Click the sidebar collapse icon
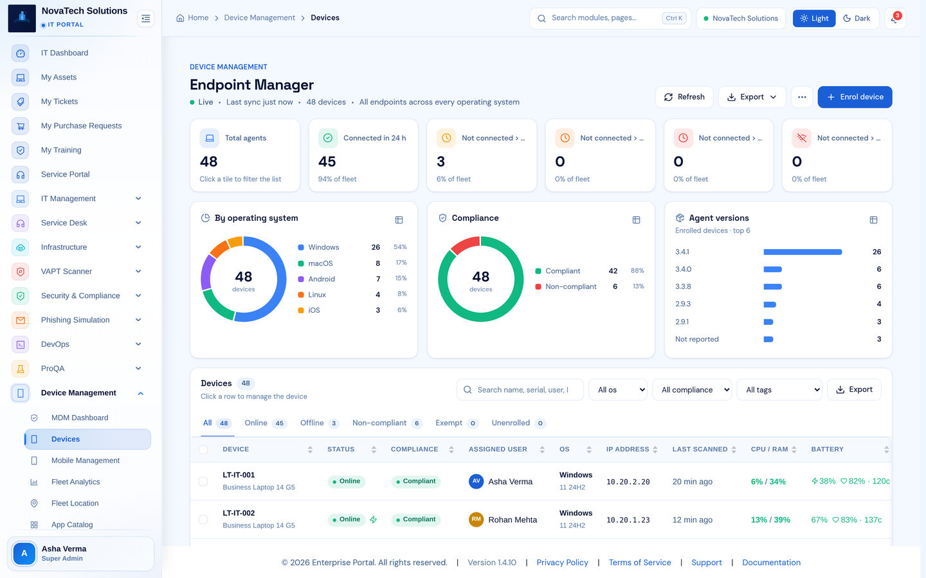The image size is (926, 578). 146,19
